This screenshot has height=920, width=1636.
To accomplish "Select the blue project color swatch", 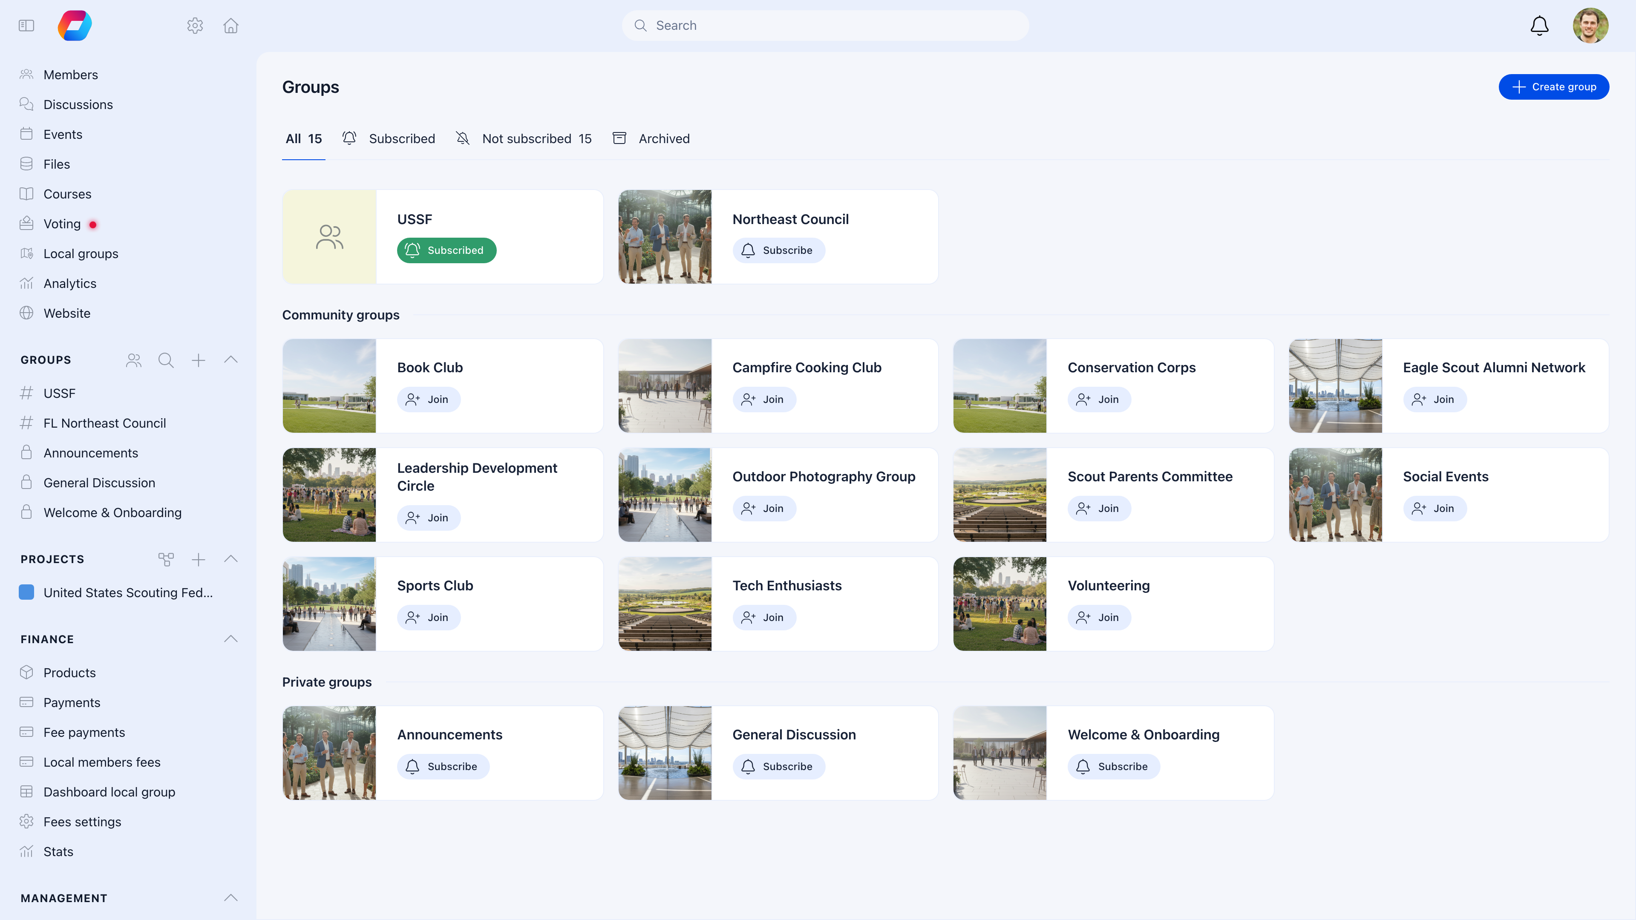I will point(26,592).
